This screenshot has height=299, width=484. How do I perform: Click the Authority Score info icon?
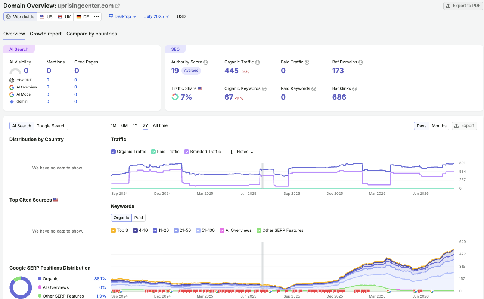tap(206, 62)
